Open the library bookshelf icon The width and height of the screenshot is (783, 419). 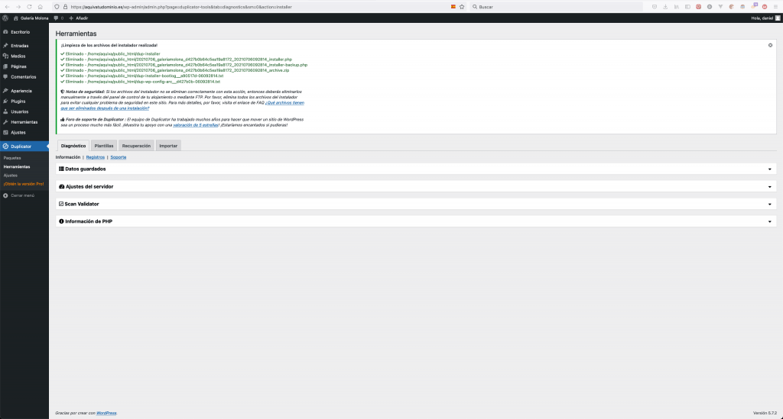[x=676, y=7]
